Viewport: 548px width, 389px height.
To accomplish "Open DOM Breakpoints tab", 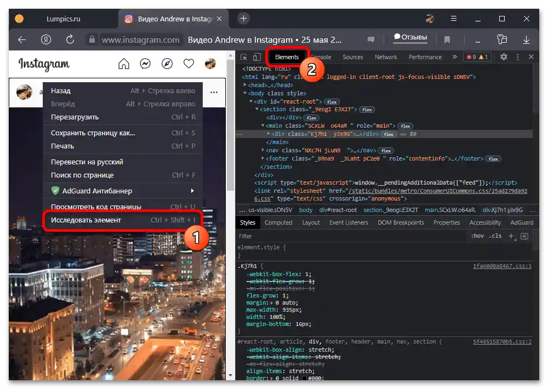I will point(401,222).
